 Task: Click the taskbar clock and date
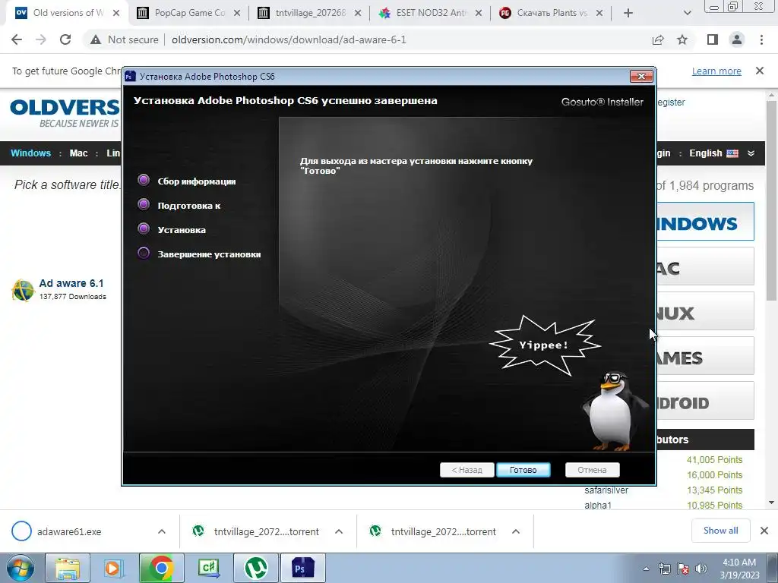[x=739, y=569]
